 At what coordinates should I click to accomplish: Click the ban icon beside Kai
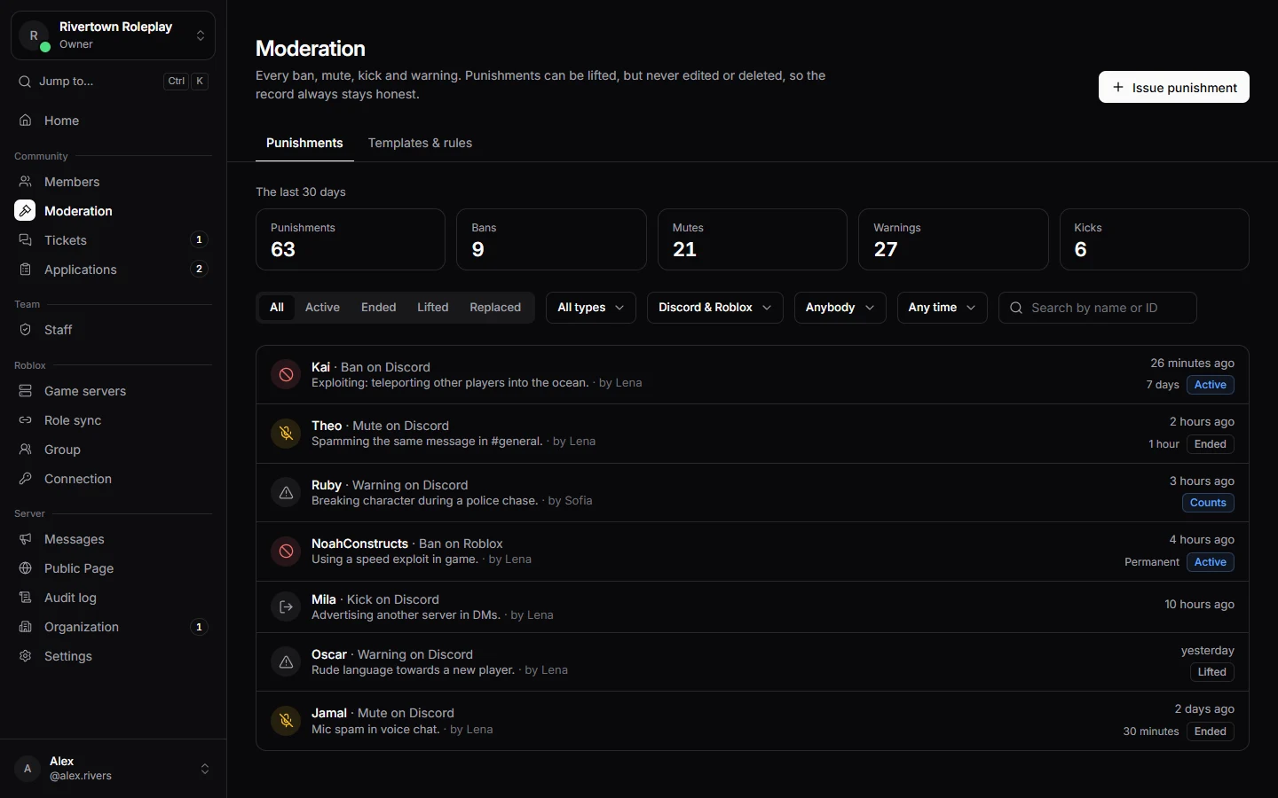click(286, 375)
